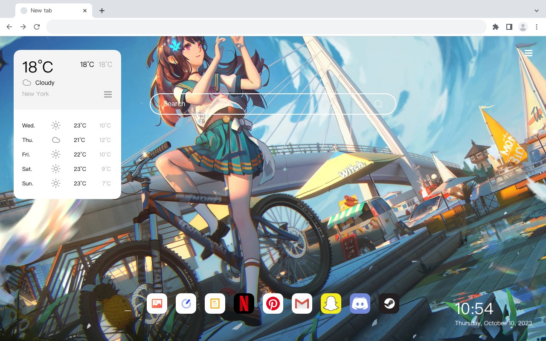Select the Sat. forecast row

[67, 169]
